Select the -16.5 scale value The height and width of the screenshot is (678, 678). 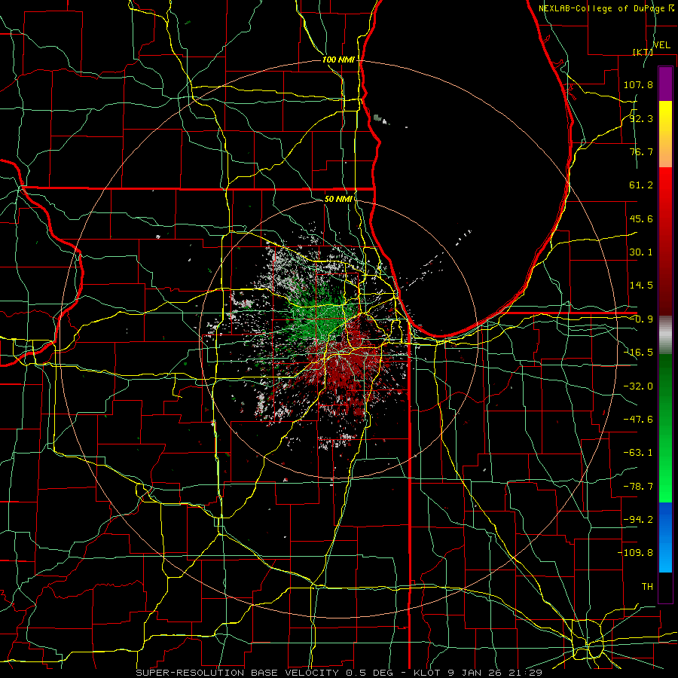pos(638,353)
